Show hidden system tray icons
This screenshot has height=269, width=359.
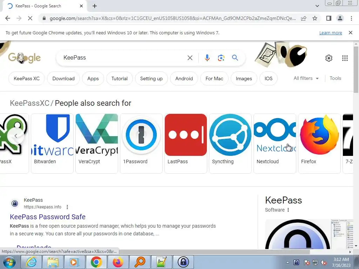(x=287, y=262)
